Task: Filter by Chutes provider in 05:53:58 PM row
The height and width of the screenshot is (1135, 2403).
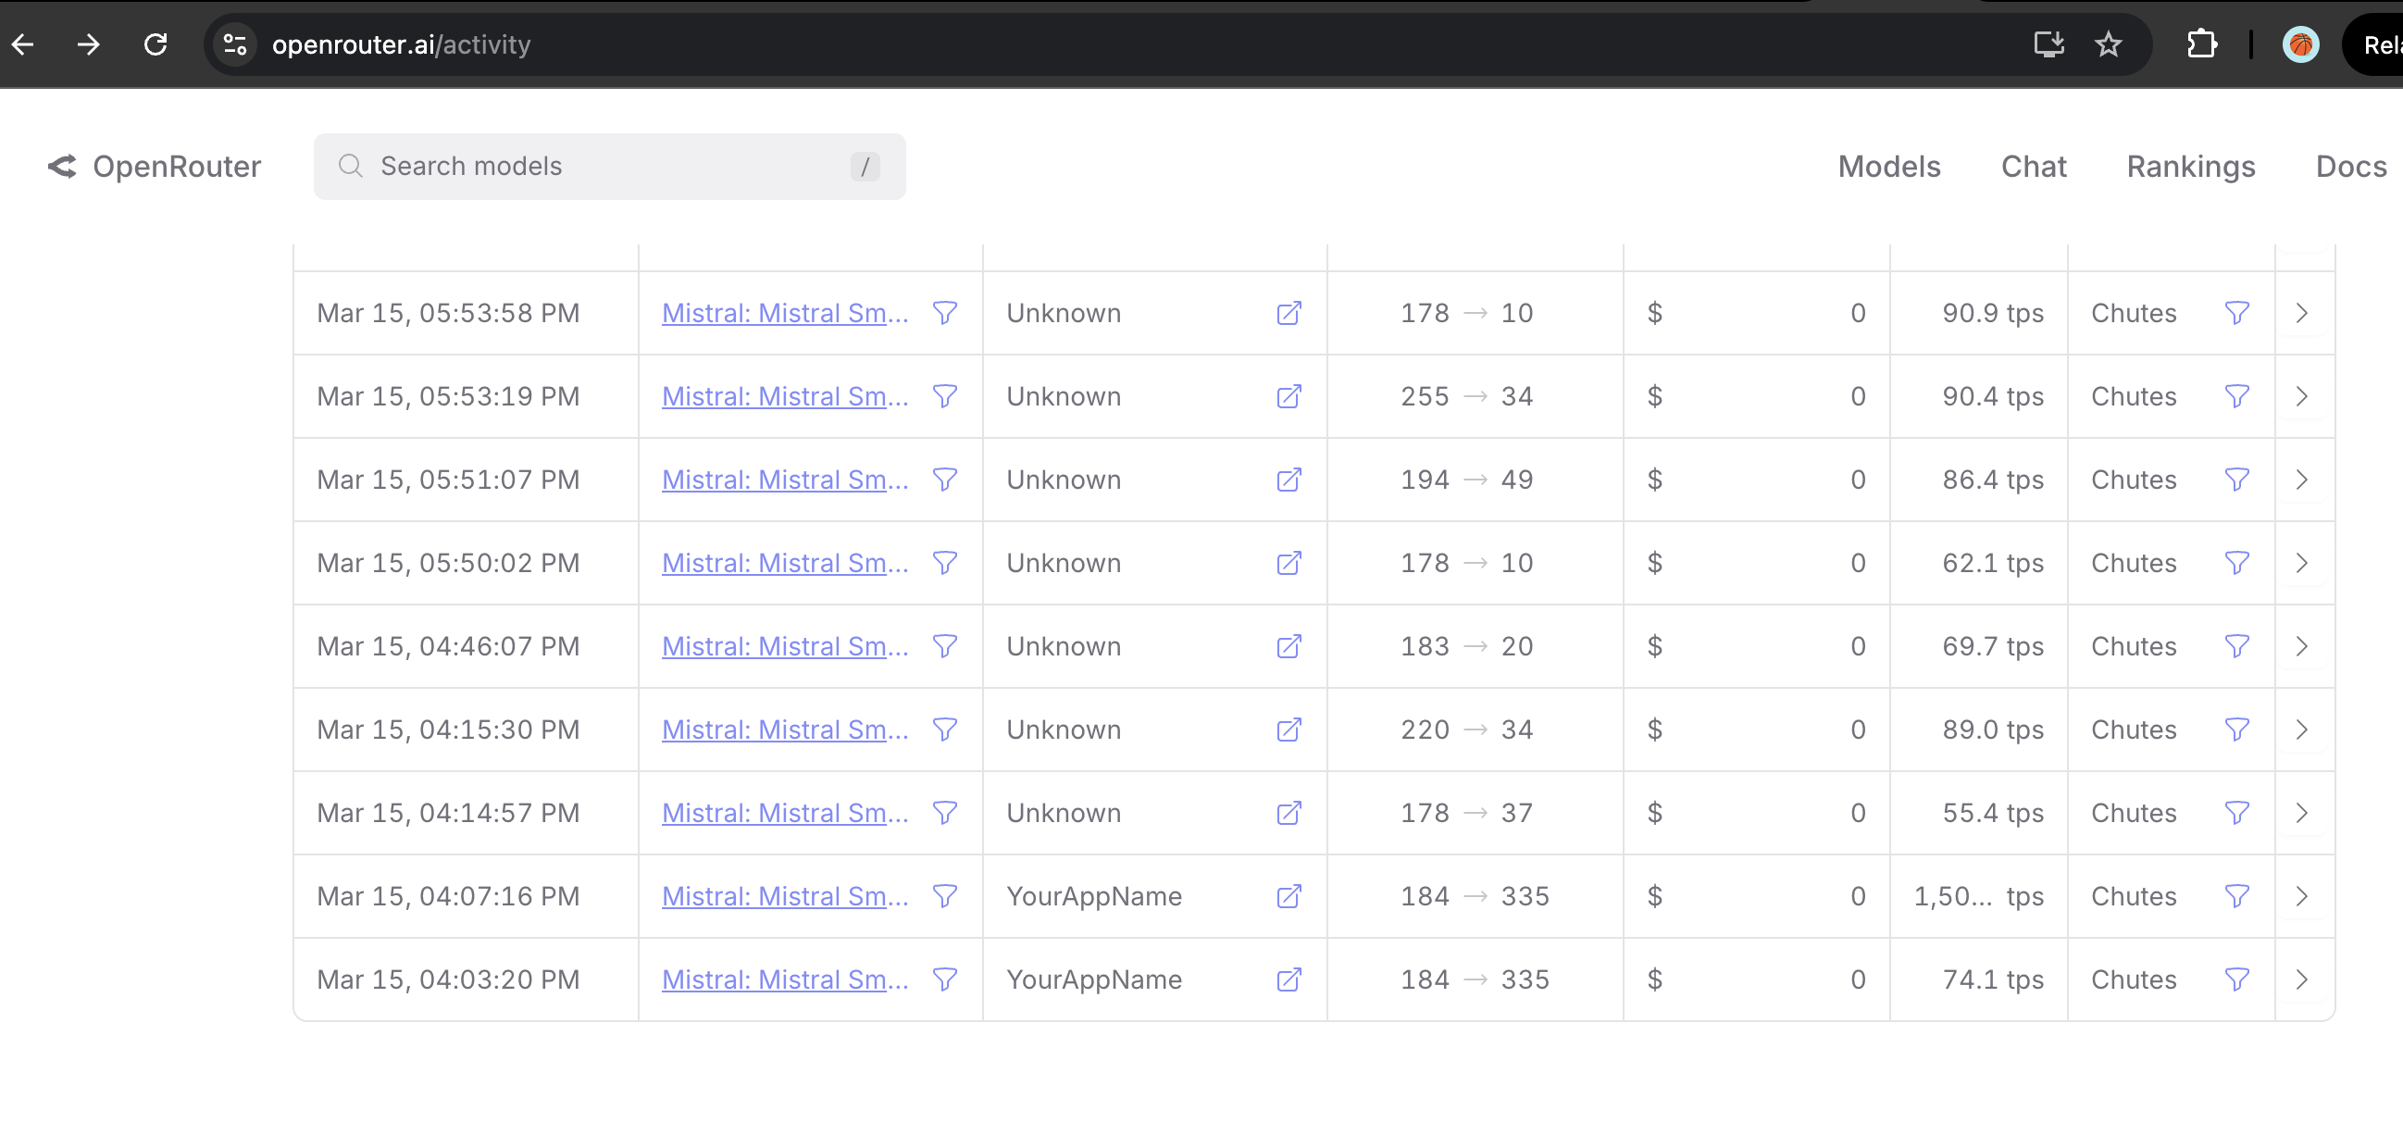Action: 2237,313
